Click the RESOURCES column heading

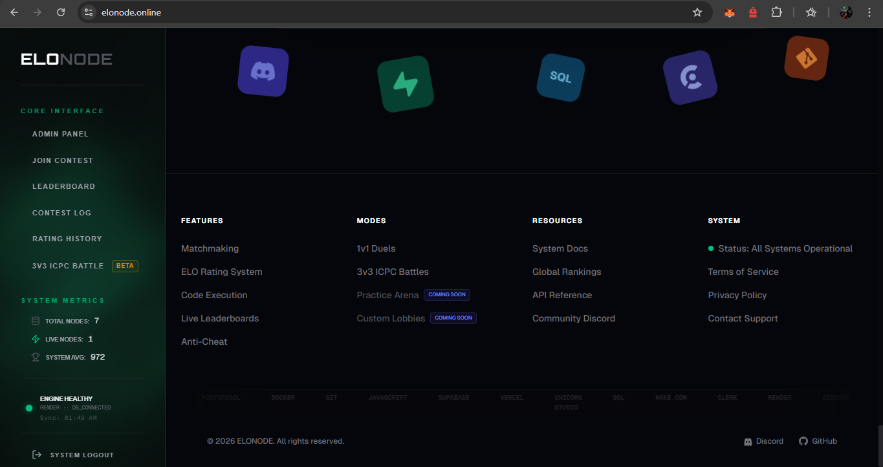click(x=558, y=221)
